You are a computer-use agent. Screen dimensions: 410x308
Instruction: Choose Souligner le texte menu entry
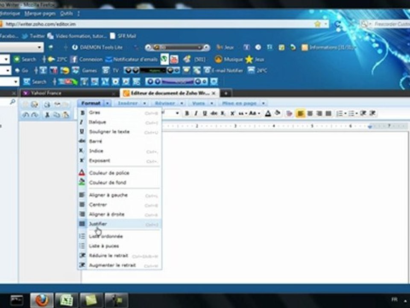[120, 132]
